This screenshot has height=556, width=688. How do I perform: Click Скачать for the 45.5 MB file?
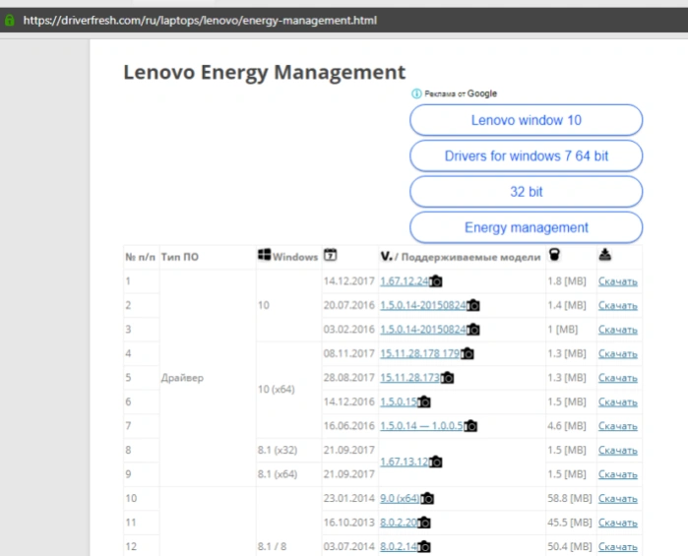[x=618, y=524]
